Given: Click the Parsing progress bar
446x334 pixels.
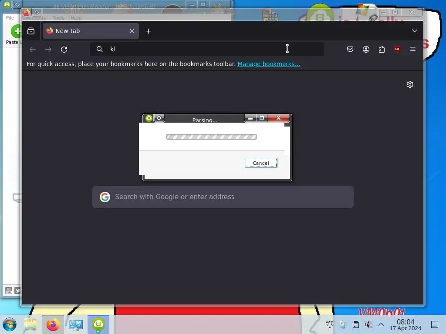Looking at the screenshot, I should click(212, 137).
